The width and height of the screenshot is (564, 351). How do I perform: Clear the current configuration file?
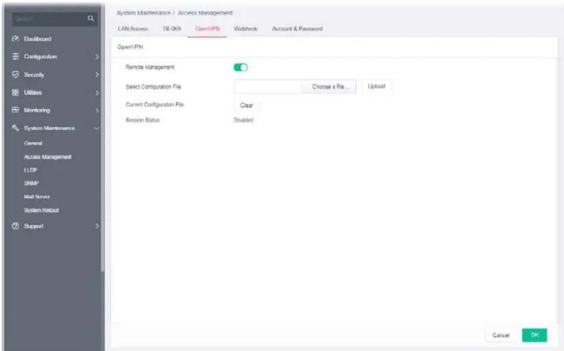(246, 105)
